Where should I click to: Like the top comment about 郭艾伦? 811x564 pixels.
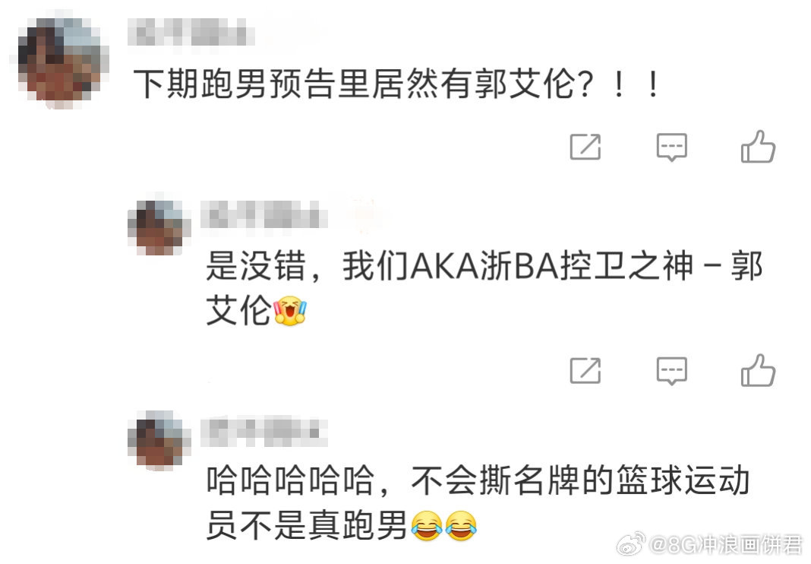(x=758, y=146)
